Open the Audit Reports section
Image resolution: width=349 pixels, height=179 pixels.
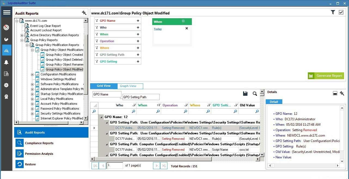coord(51,132)
